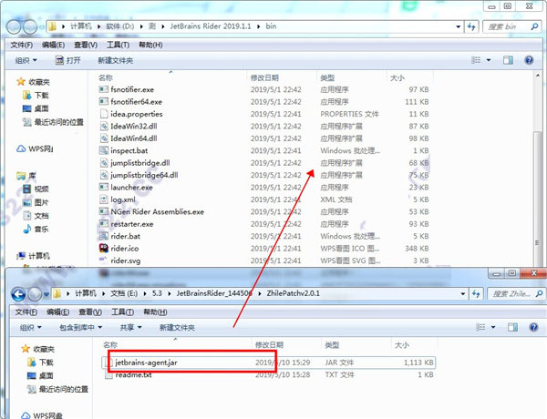The height and width of the screenshot is (419, 547).
Task: Expand the view options arrow in the bin window
Action: click(x=489, y=60)
